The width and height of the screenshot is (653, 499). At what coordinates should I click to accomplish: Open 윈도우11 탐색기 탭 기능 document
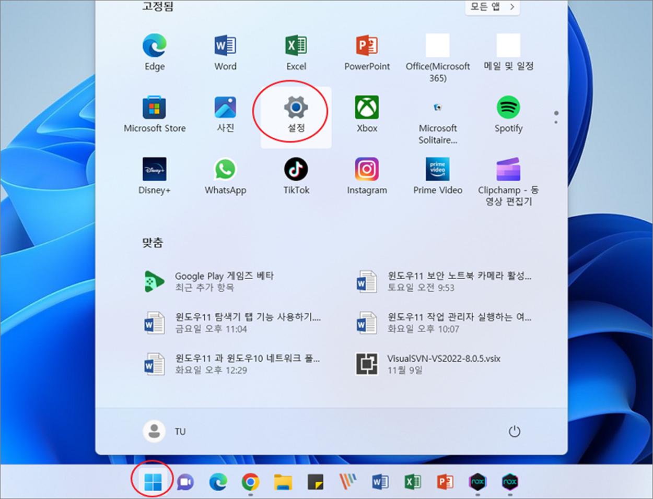pos(232,323)
